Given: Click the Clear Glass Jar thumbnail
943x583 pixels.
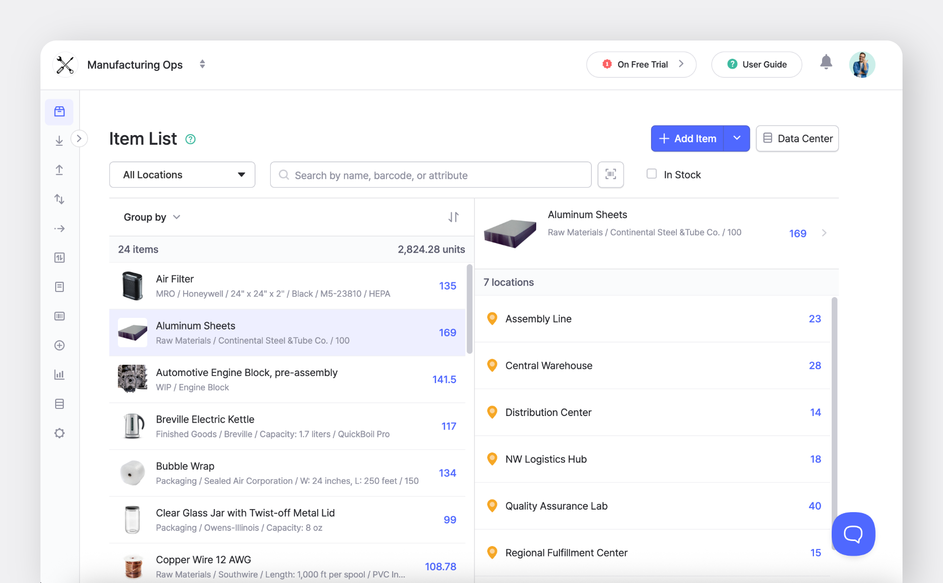Looking at the screenshot, I should click(133, 520).
